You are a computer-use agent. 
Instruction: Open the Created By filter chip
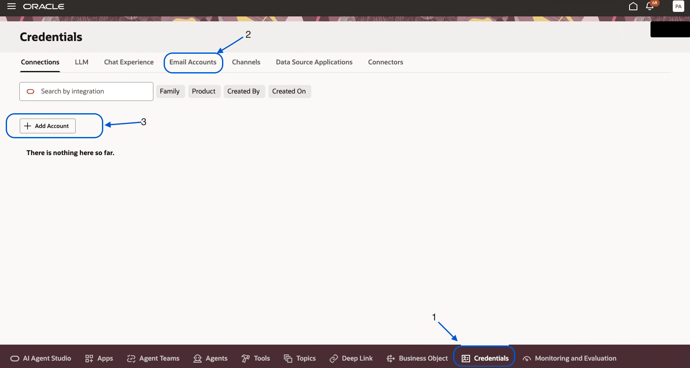click(x=244, y=91)
